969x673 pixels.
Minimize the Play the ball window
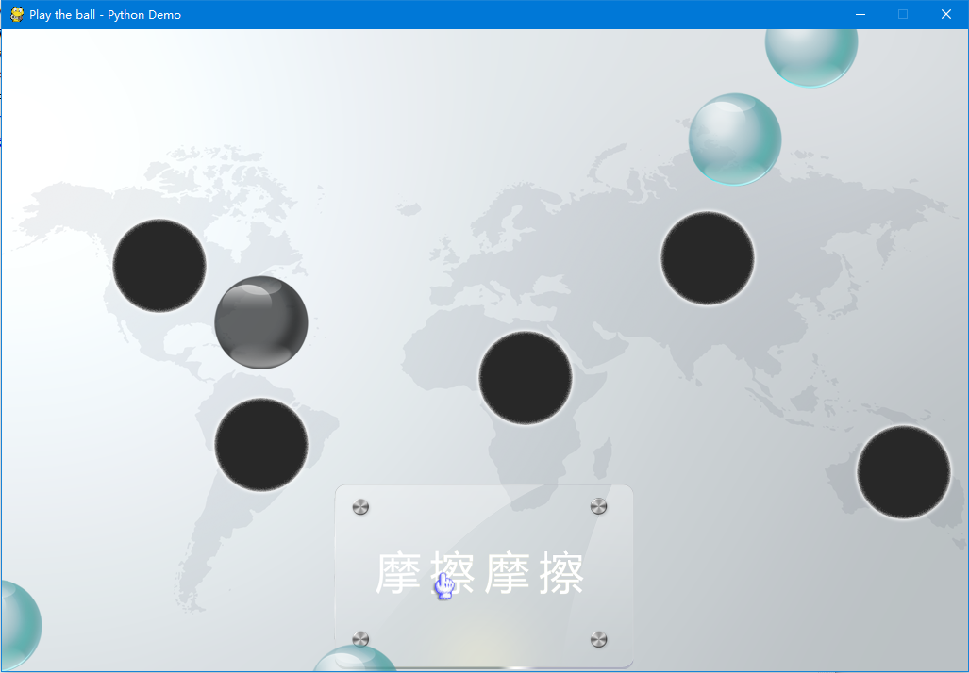[860, 14]
